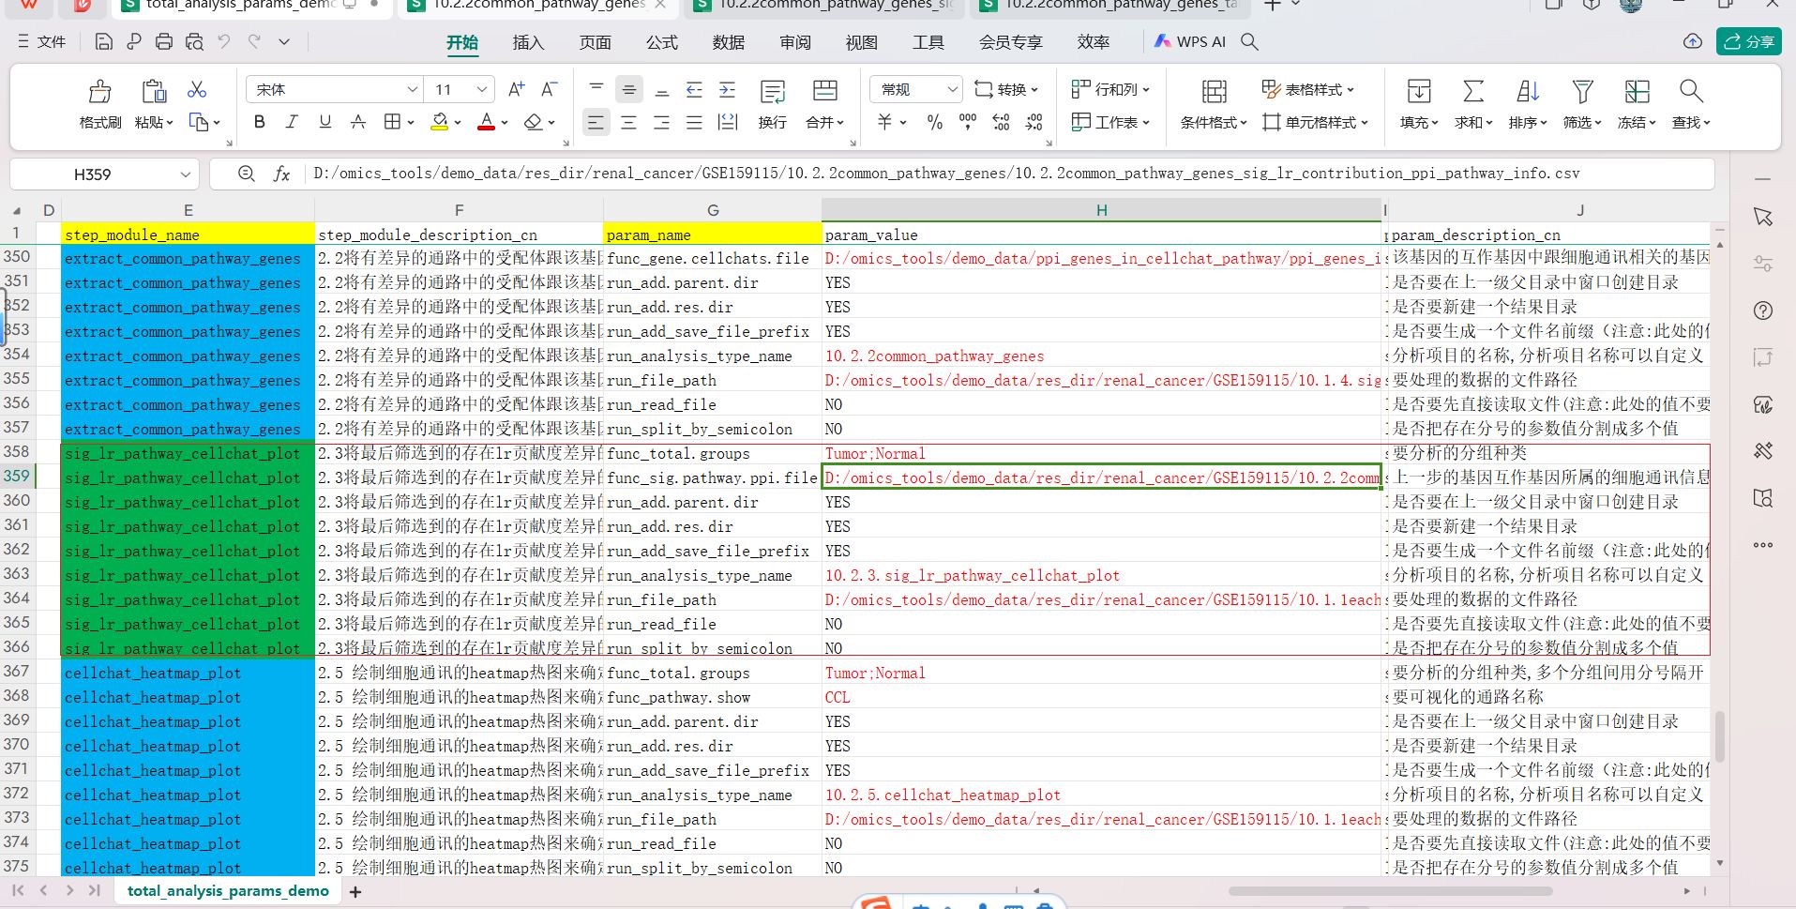Toggle Bold formatting
The width and height of the screenshot is (1796, 909).
tap(260, 122)
